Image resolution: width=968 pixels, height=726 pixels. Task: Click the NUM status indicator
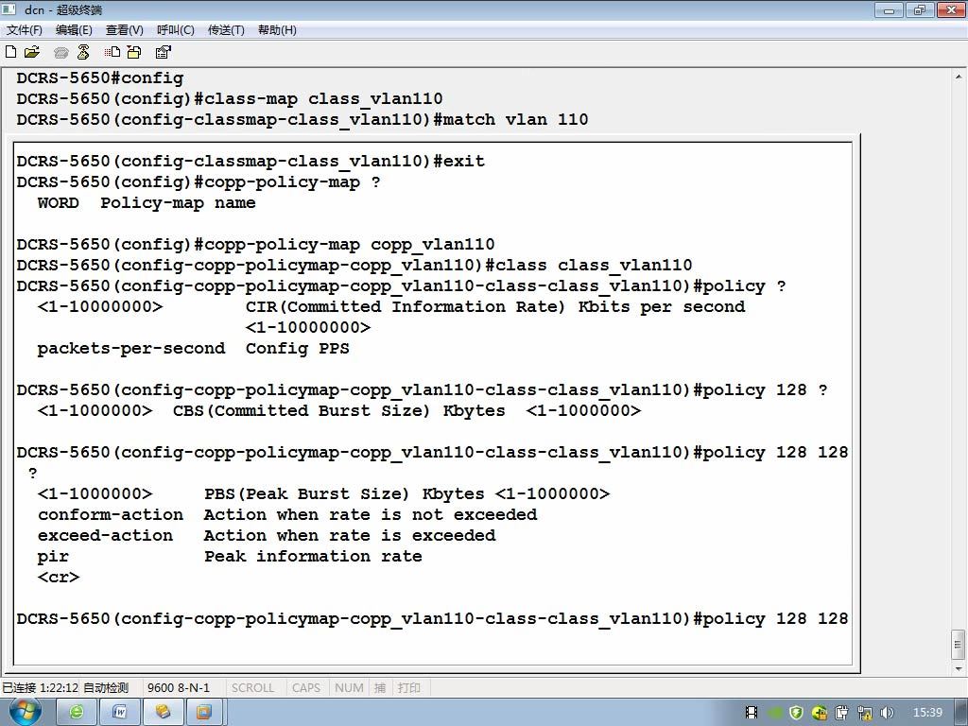pos(349,688)
